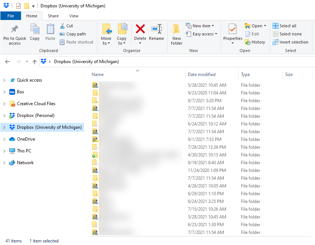Open the Open button dropdown
This screenshot has width=315, height=245.
tap(265, 26)
